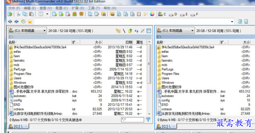Click the go up folder icon with green arrow
255x133 pixels.
click(x=130, y=31)
